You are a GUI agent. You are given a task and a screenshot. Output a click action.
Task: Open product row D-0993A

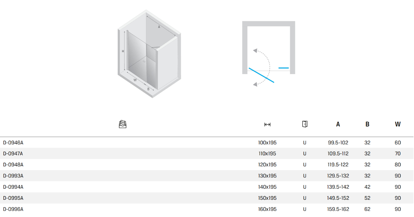click(13, 176)
